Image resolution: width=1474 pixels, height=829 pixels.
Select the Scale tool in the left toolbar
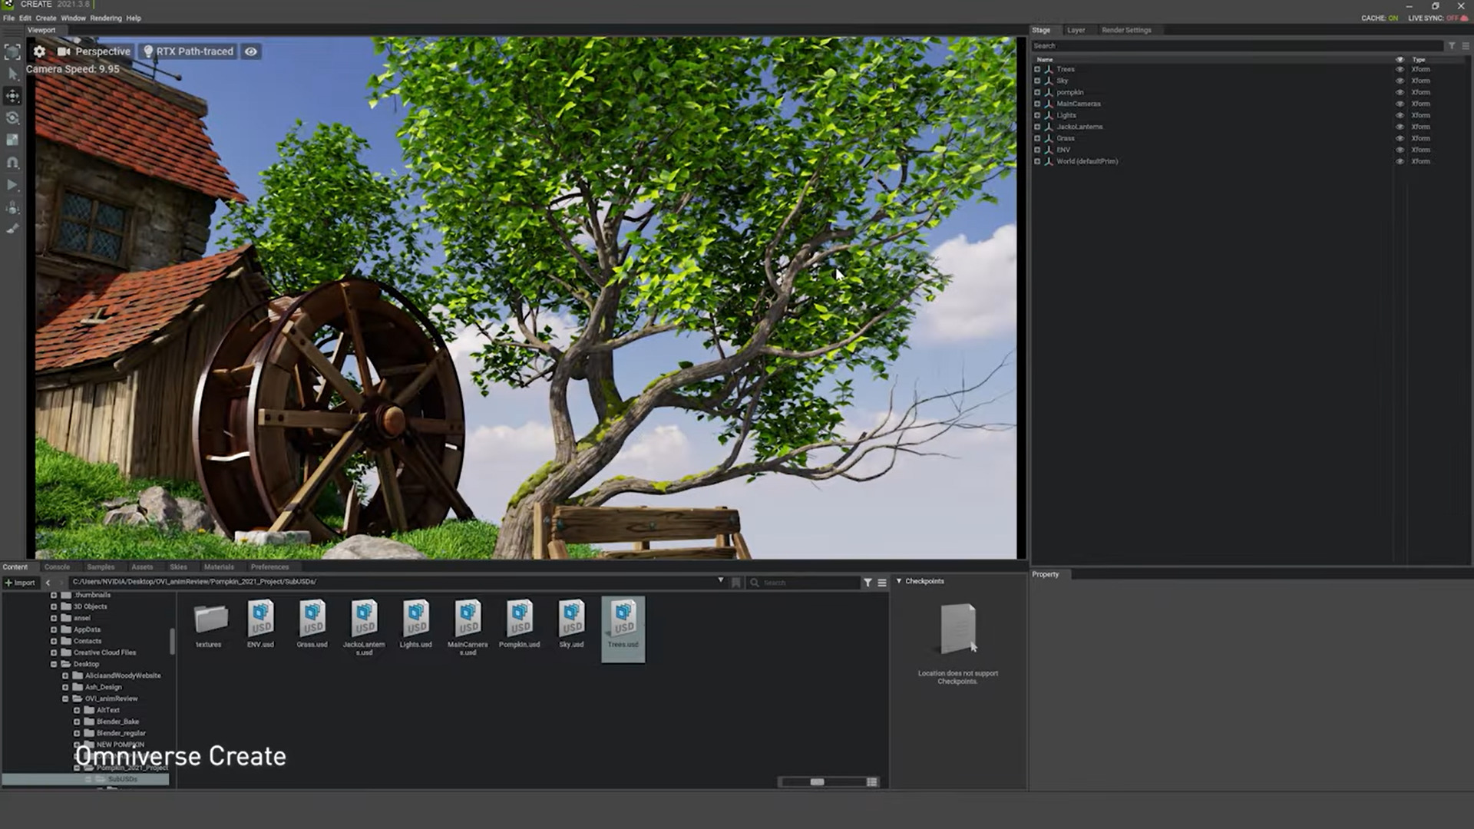12,140
